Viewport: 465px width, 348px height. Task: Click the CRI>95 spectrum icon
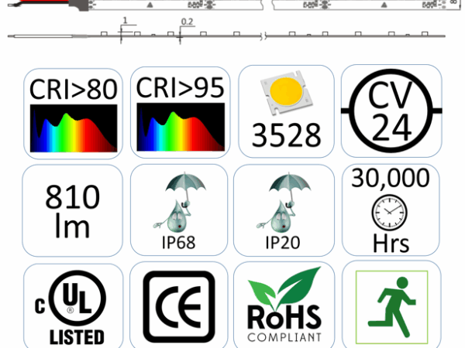pos(179,114)
